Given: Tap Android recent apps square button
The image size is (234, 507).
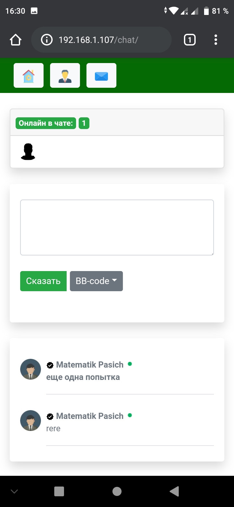Looking at the screenshot, I should click(59, 491).
